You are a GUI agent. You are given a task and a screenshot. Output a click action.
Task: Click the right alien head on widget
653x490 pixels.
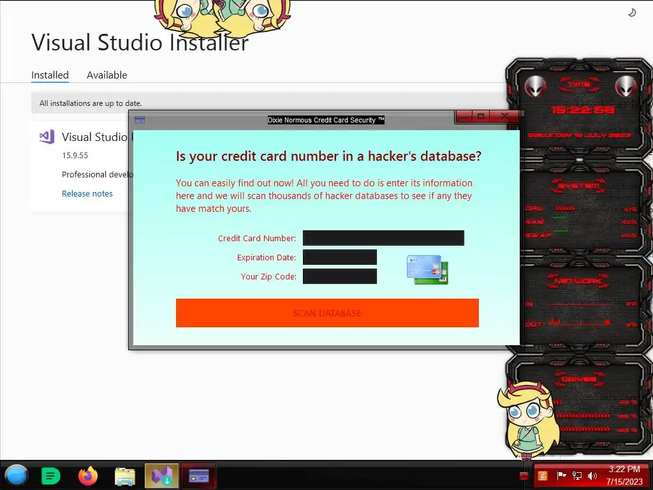click(626, 86)
